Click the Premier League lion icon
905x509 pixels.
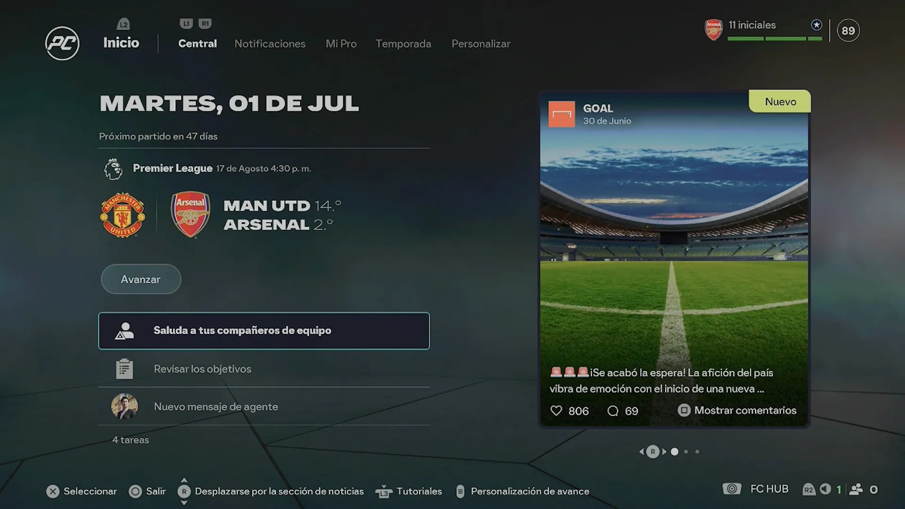(113, 169)
